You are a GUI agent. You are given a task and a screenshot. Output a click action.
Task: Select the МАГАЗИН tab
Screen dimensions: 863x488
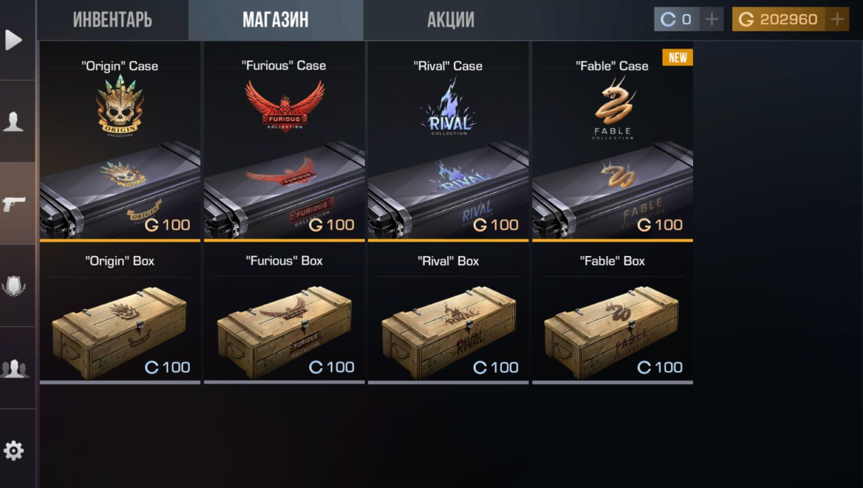click(x=276, y=20)
